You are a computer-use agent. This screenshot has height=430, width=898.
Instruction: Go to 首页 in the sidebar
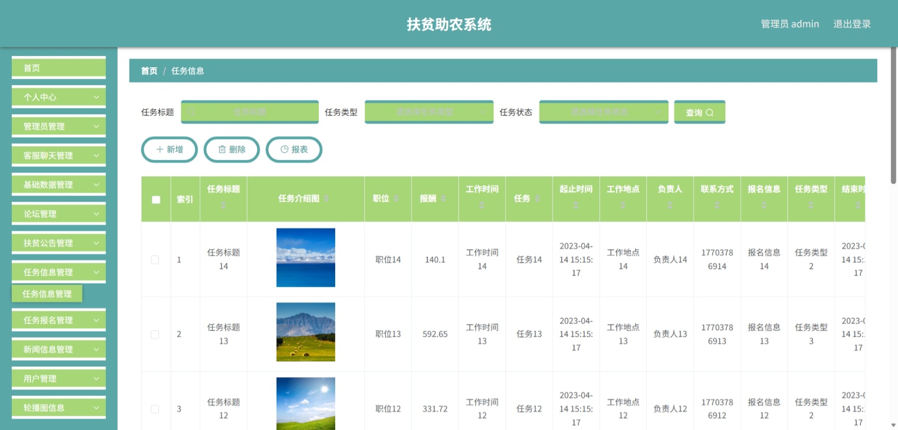(59, 68)
